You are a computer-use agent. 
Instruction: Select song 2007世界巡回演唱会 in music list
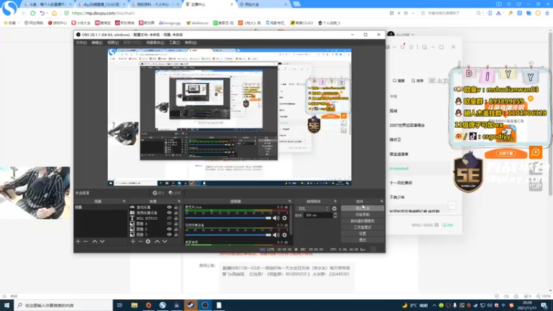point(407,125)
